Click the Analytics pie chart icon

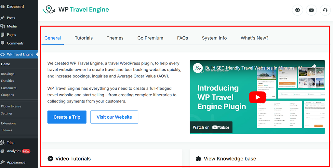[3, 151]
